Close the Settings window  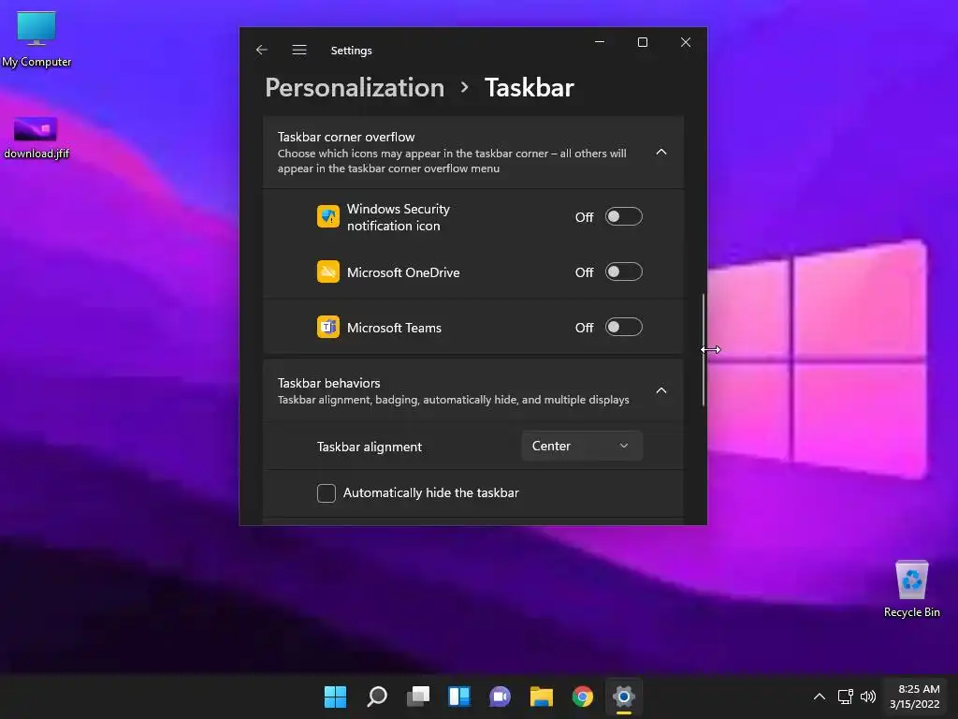coord(686,42)
